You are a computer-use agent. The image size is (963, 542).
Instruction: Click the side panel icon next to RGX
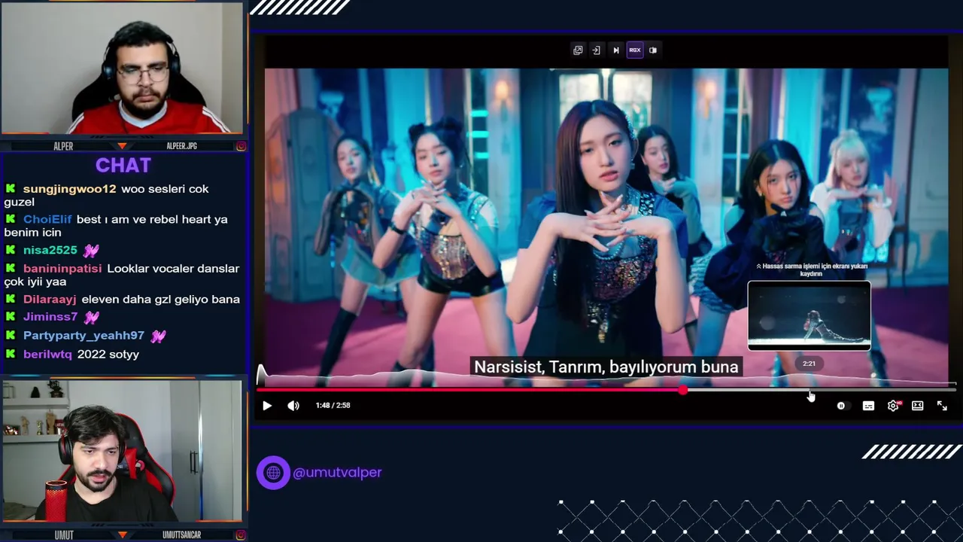(x=653, y=50)
